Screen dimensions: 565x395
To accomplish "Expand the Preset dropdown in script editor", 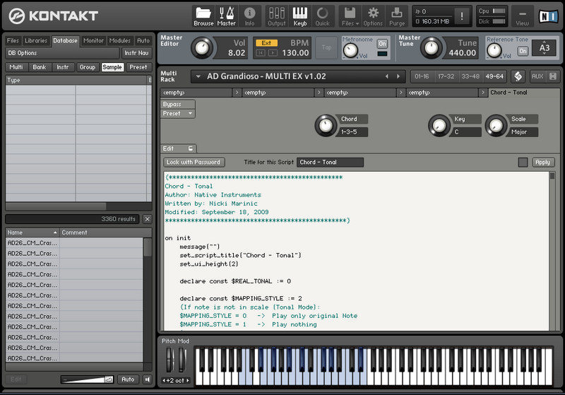I will 178,114.
